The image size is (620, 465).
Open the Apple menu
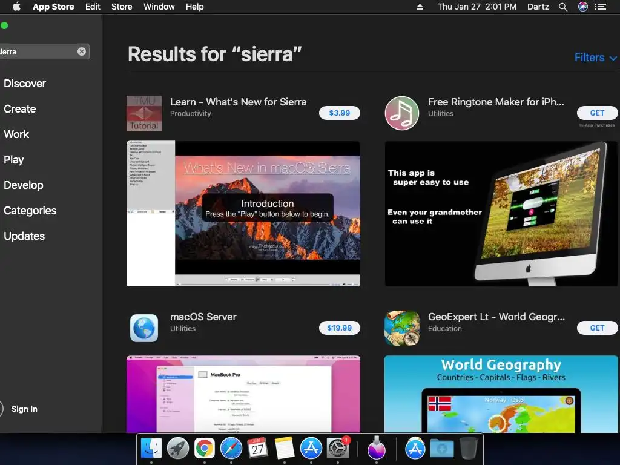point(16,7)
